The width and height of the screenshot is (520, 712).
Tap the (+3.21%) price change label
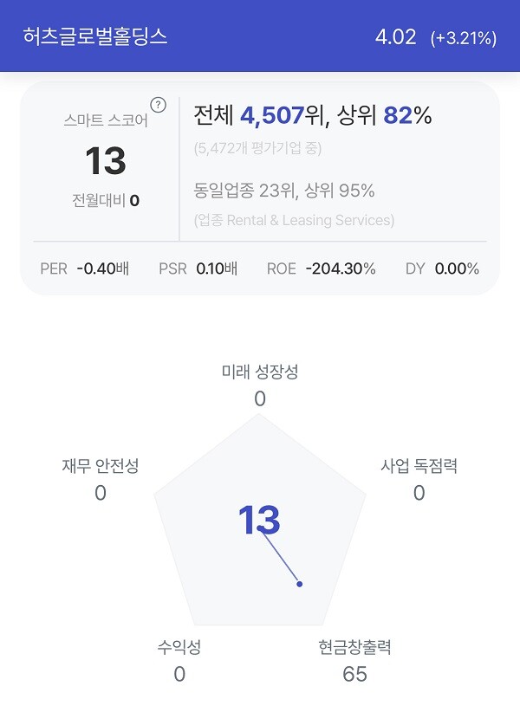click(464, 38)
